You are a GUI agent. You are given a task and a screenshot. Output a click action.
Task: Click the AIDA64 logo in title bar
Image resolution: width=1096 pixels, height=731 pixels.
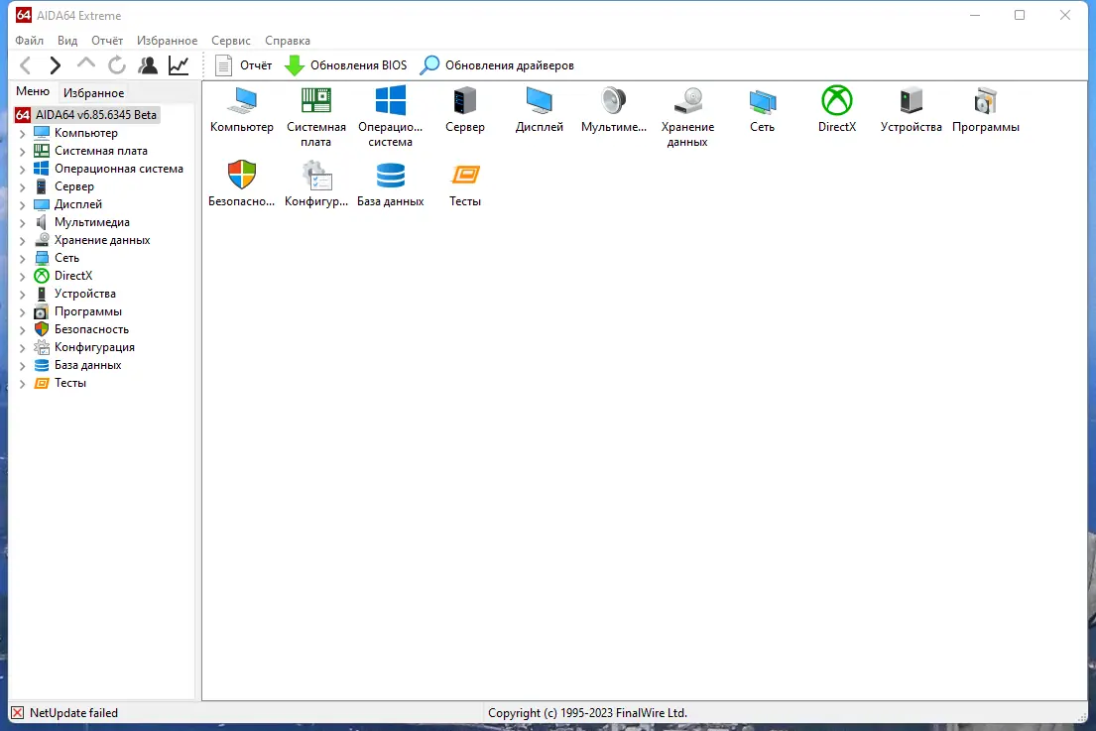(x=23, y=15)
